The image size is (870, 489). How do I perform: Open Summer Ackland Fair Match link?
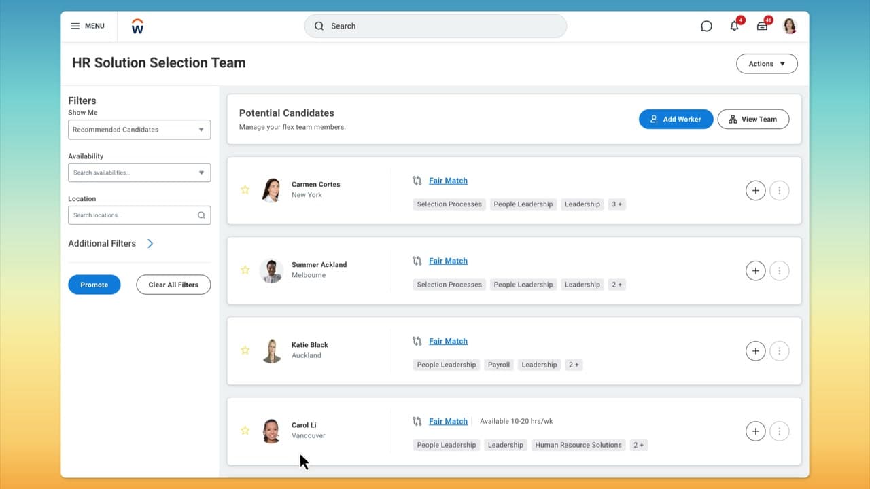[448, 261]
